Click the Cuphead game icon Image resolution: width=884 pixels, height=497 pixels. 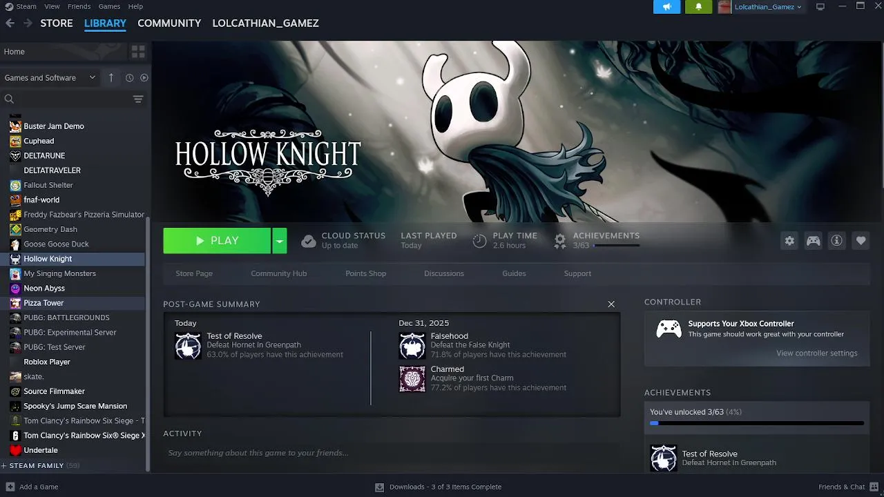15,141
